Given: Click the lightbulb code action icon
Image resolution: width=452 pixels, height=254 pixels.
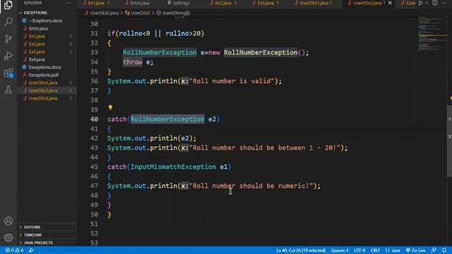Looking at the screenshot, I should click(x=110, y=107).
